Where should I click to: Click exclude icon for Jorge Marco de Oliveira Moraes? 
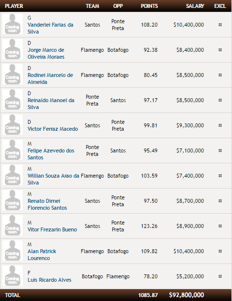tap(220, 50)
